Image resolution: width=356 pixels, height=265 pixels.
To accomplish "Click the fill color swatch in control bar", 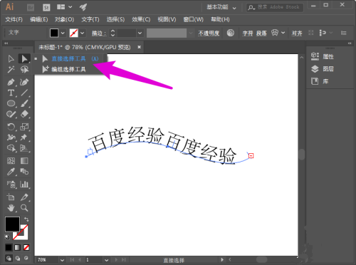I will click(54, 33).
